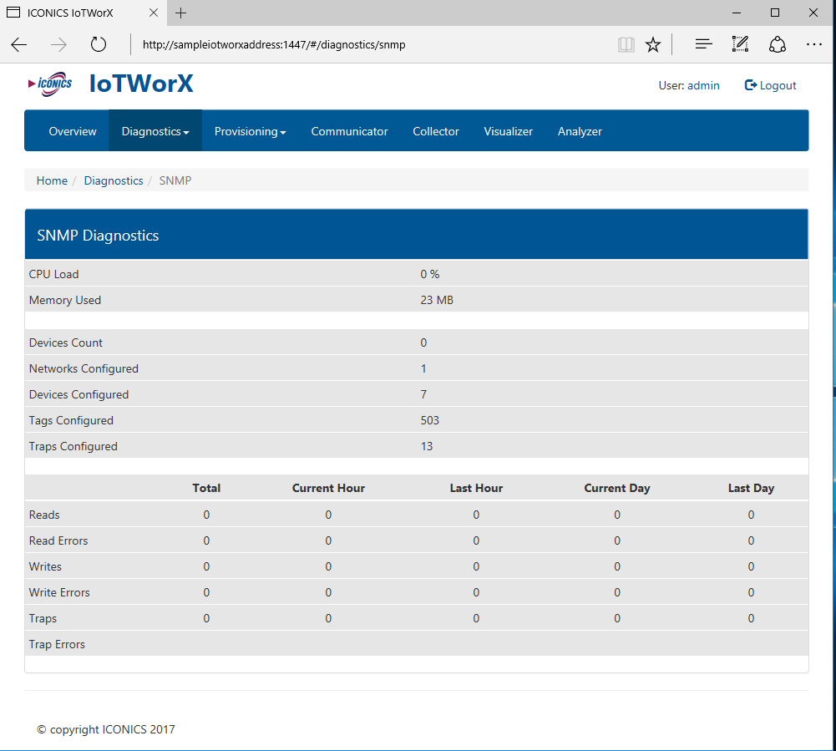
Task: Open a new browser tab
Action: click(181, 13)
